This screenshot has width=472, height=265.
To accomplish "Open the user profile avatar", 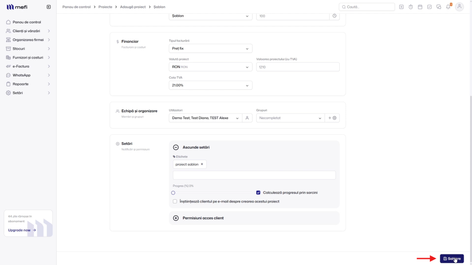I will 460,6.
